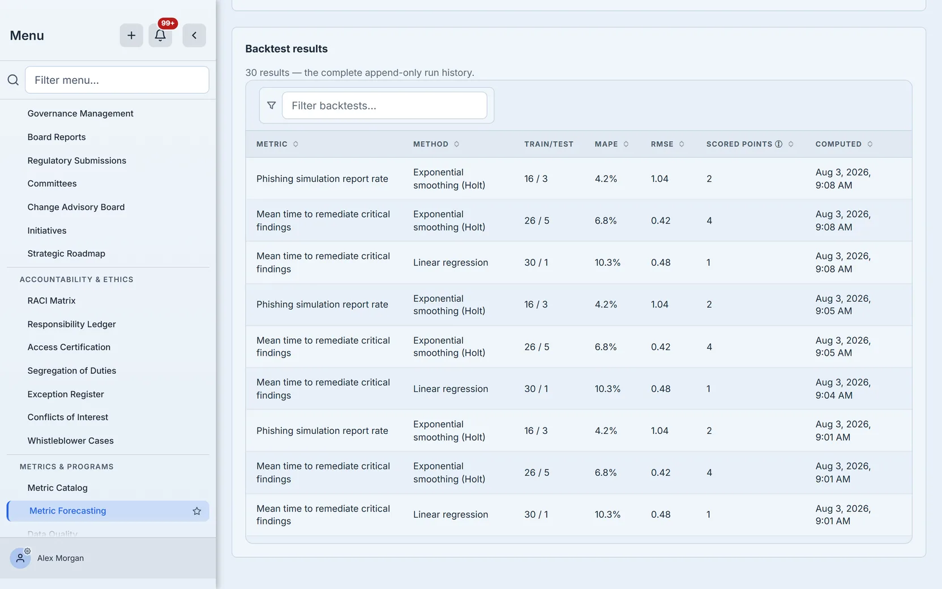Open Strategic Roadmap
942x589 pixels.
click(x=66, y=254)
